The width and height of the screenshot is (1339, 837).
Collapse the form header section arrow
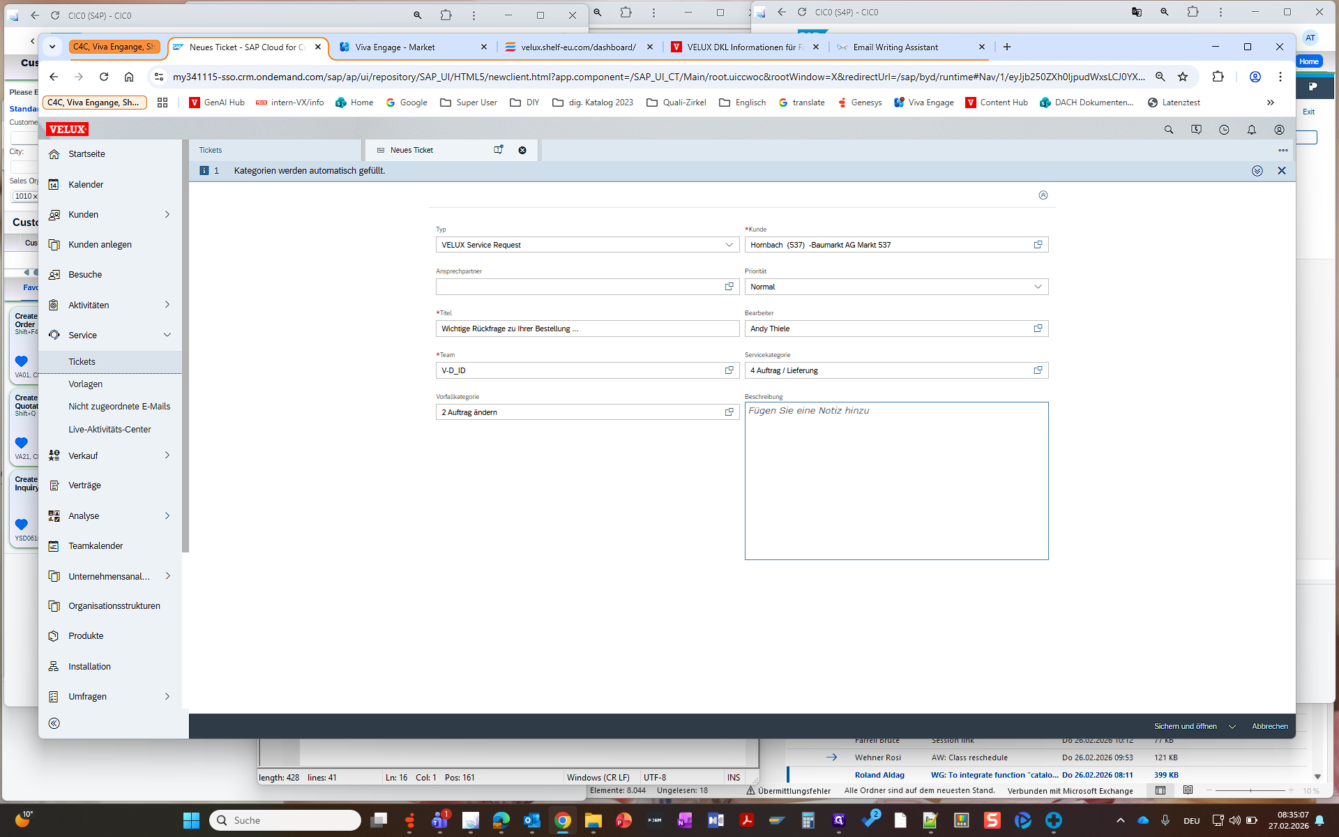(1043, 195)
